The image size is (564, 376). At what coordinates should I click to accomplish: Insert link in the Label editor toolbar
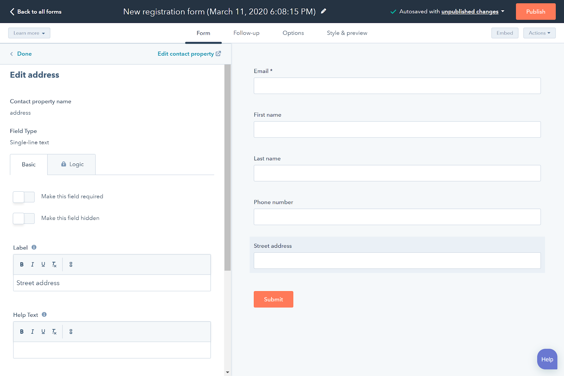(71, 264)
